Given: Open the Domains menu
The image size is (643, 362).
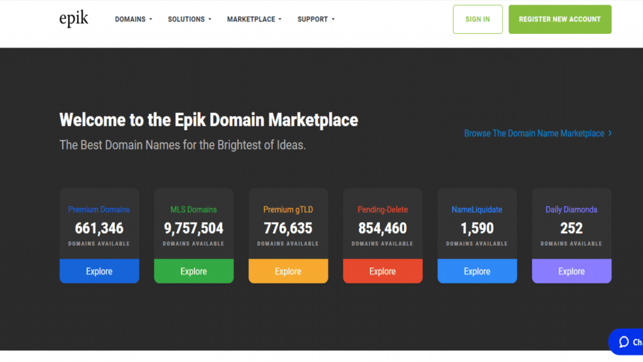Looking at the screenshot, I should (x=133, y=19).
